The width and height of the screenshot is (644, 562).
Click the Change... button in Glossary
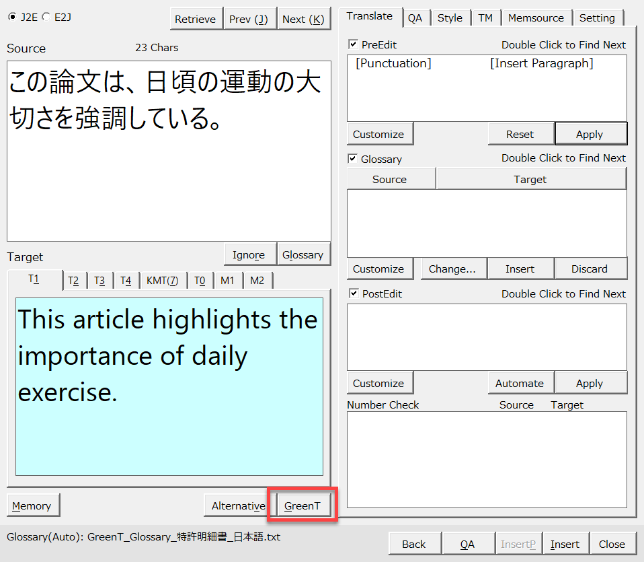pyautogui.click(x=452, y=269)
